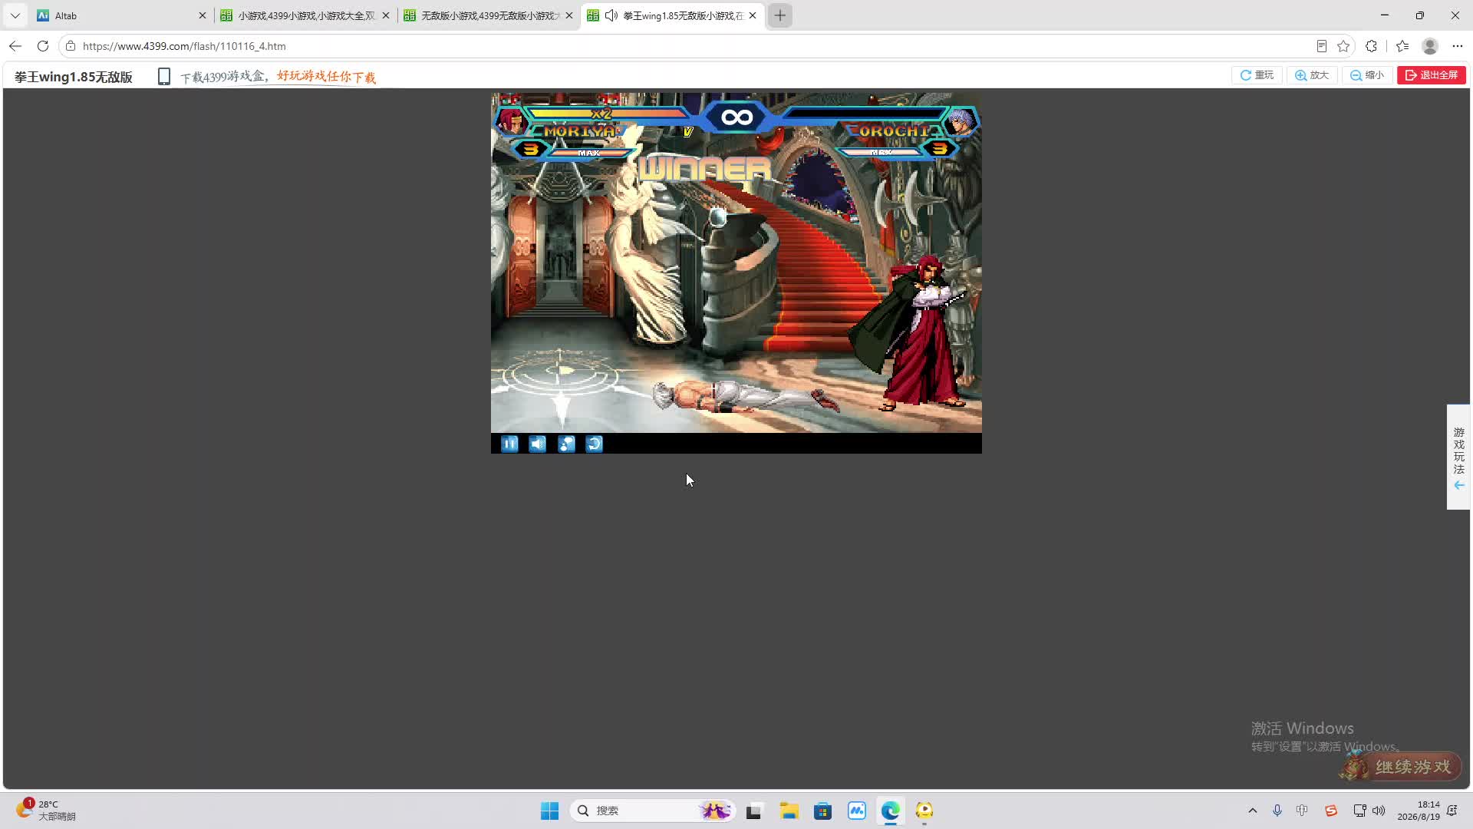Open a new browser tab
This screenshot has height=829, width=1473.
click(780, 15)
